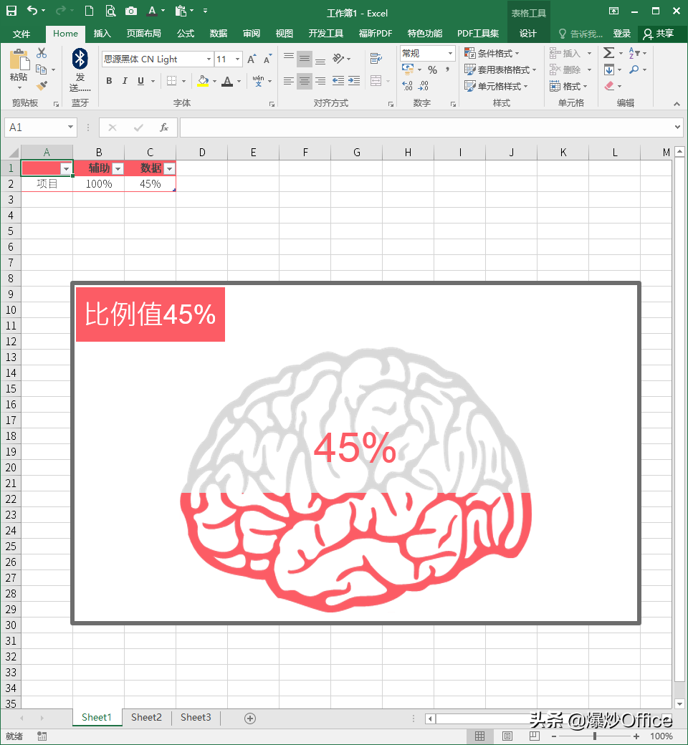Click the add new sheet plus button
This screenshot has width=688, height=745.
250,718
